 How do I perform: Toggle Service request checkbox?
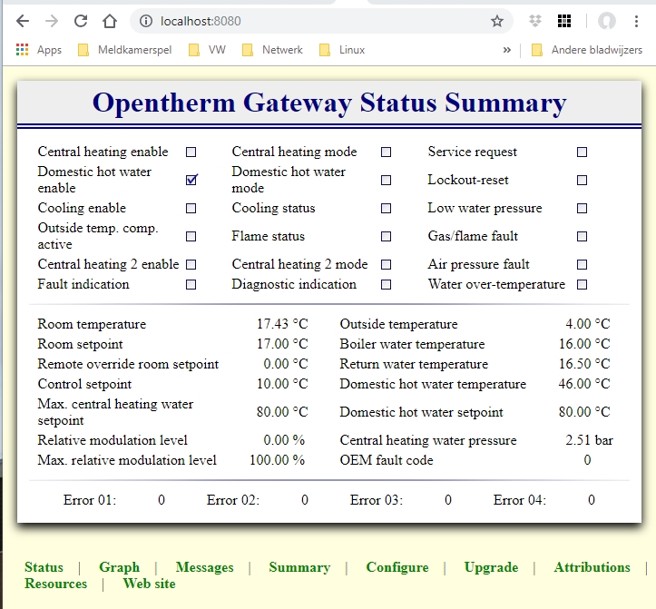pos(582,152)
